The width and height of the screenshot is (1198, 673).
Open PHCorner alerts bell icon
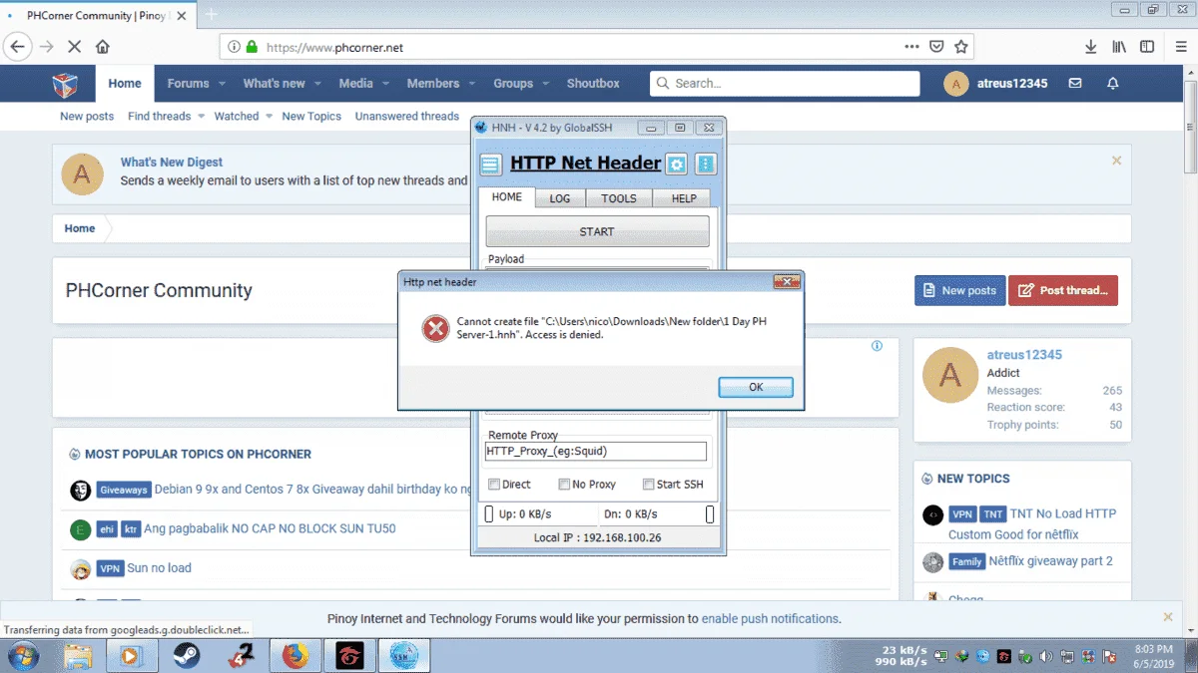(x=1113, y=84)
